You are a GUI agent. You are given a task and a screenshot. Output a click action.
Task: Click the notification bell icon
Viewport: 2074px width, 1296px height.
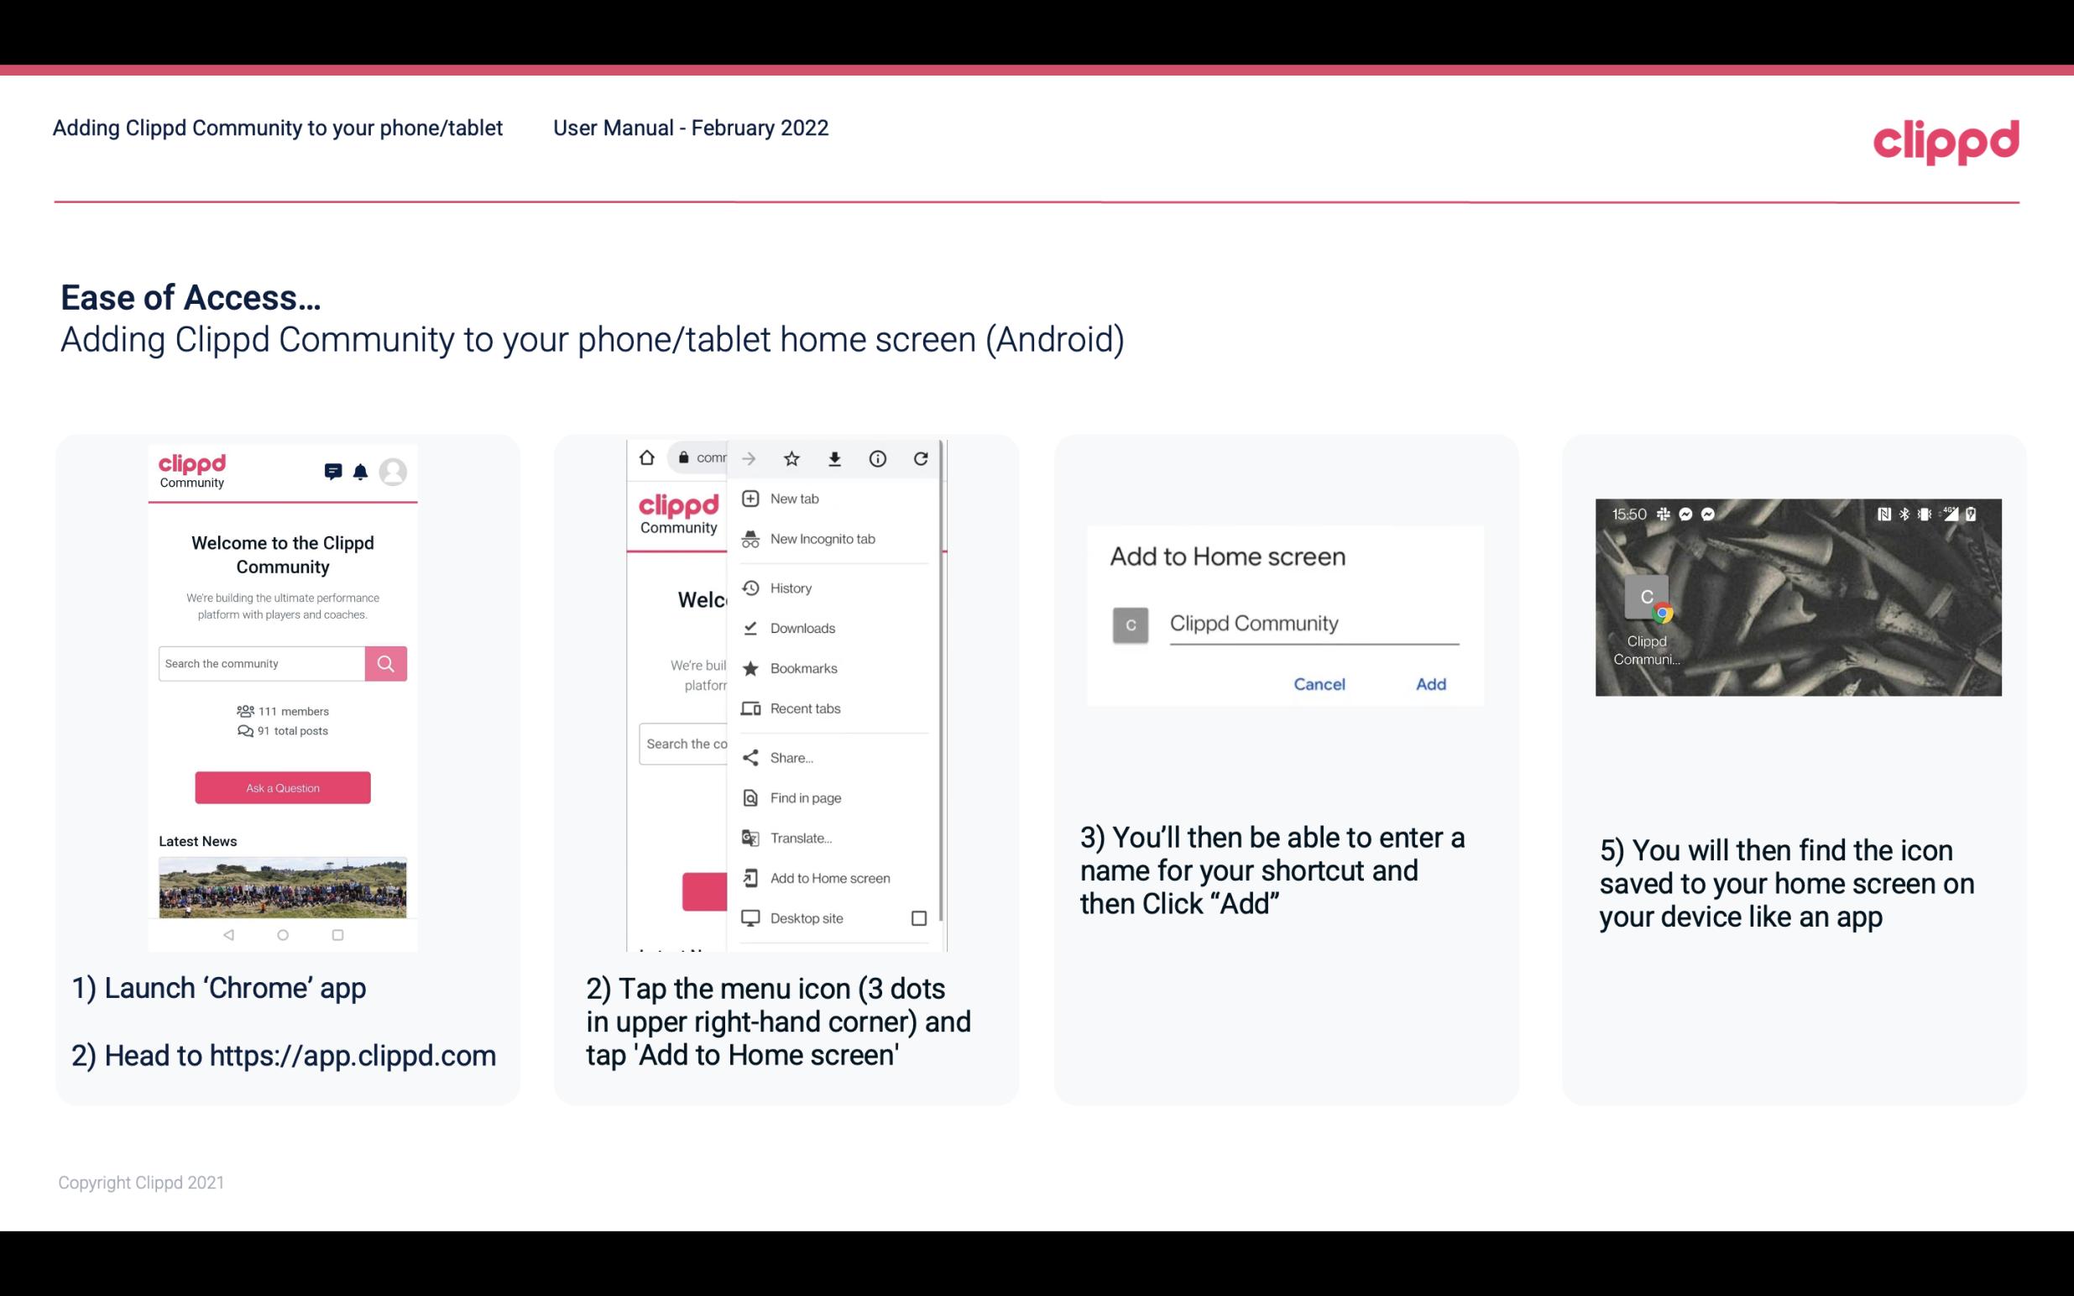362,470
